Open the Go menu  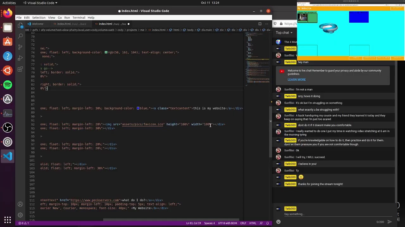59,18
